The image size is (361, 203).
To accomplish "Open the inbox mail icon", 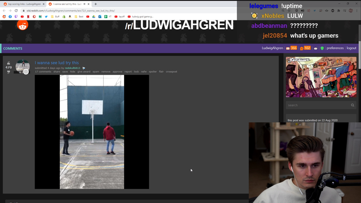I will click(288, 48).
